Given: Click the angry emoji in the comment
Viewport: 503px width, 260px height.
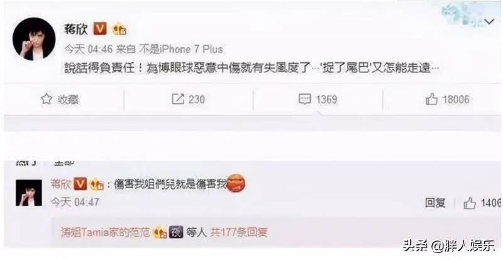Looking at the screenshot, I should pos(236,183).
